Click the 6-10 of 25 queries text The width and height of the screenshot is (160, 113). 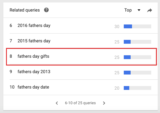coord(80,103)
